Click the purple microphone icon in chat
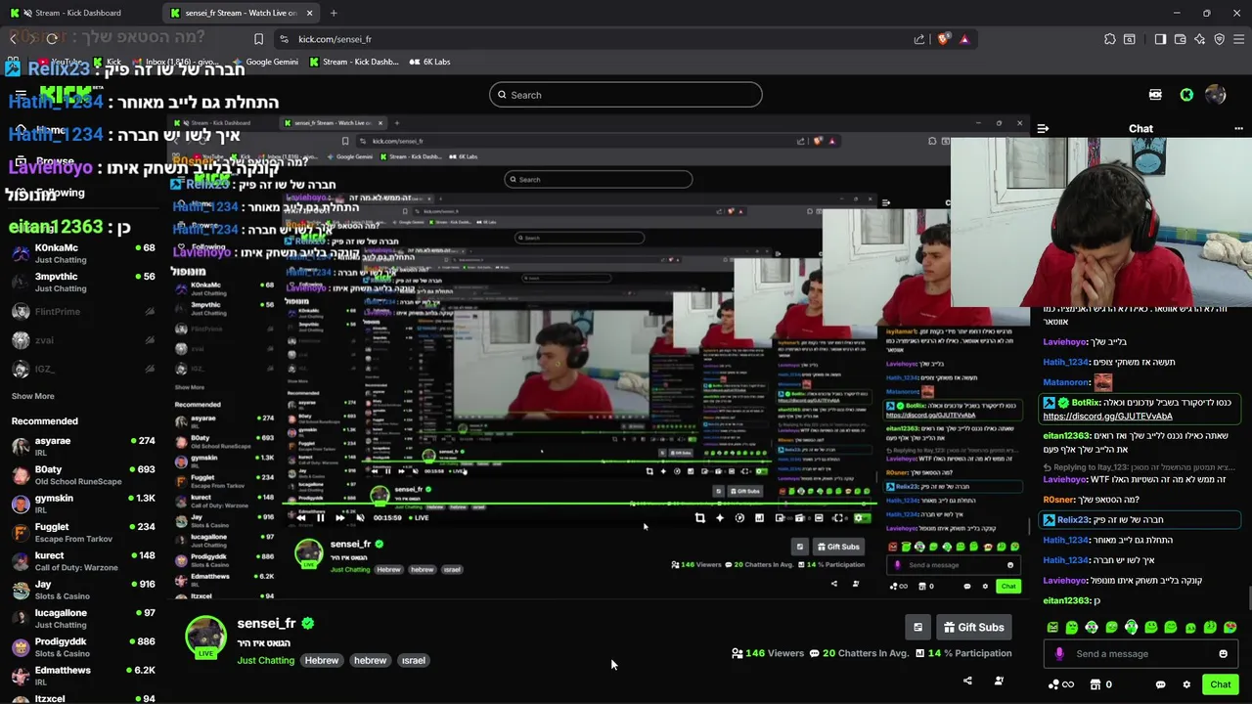Image resolution: width=1252 pixels, height=704 pixels. (x=1059, y=654)
